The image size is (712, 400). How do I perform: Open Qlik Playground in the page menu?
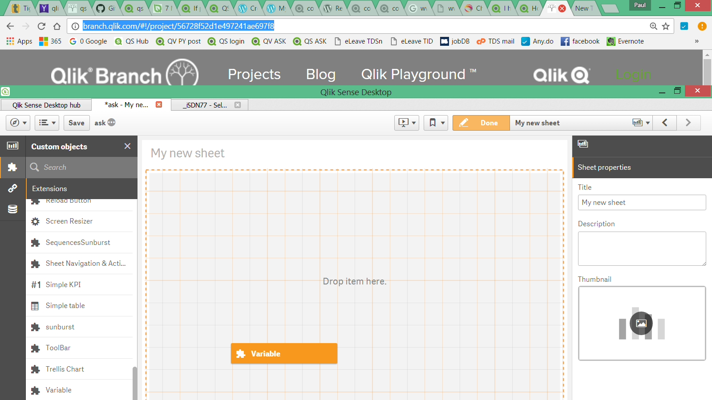pos(418,74)
